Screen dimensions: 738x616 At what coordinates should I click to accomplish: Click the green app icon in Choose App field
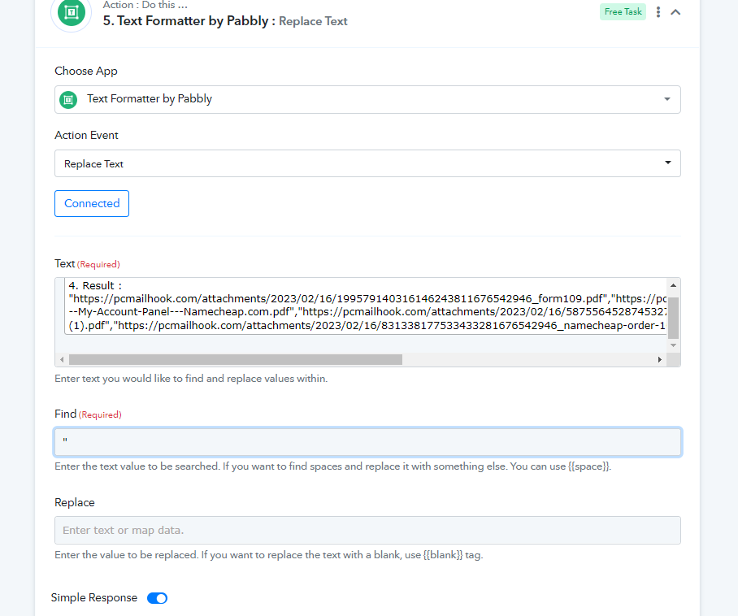tap(68, 100)
